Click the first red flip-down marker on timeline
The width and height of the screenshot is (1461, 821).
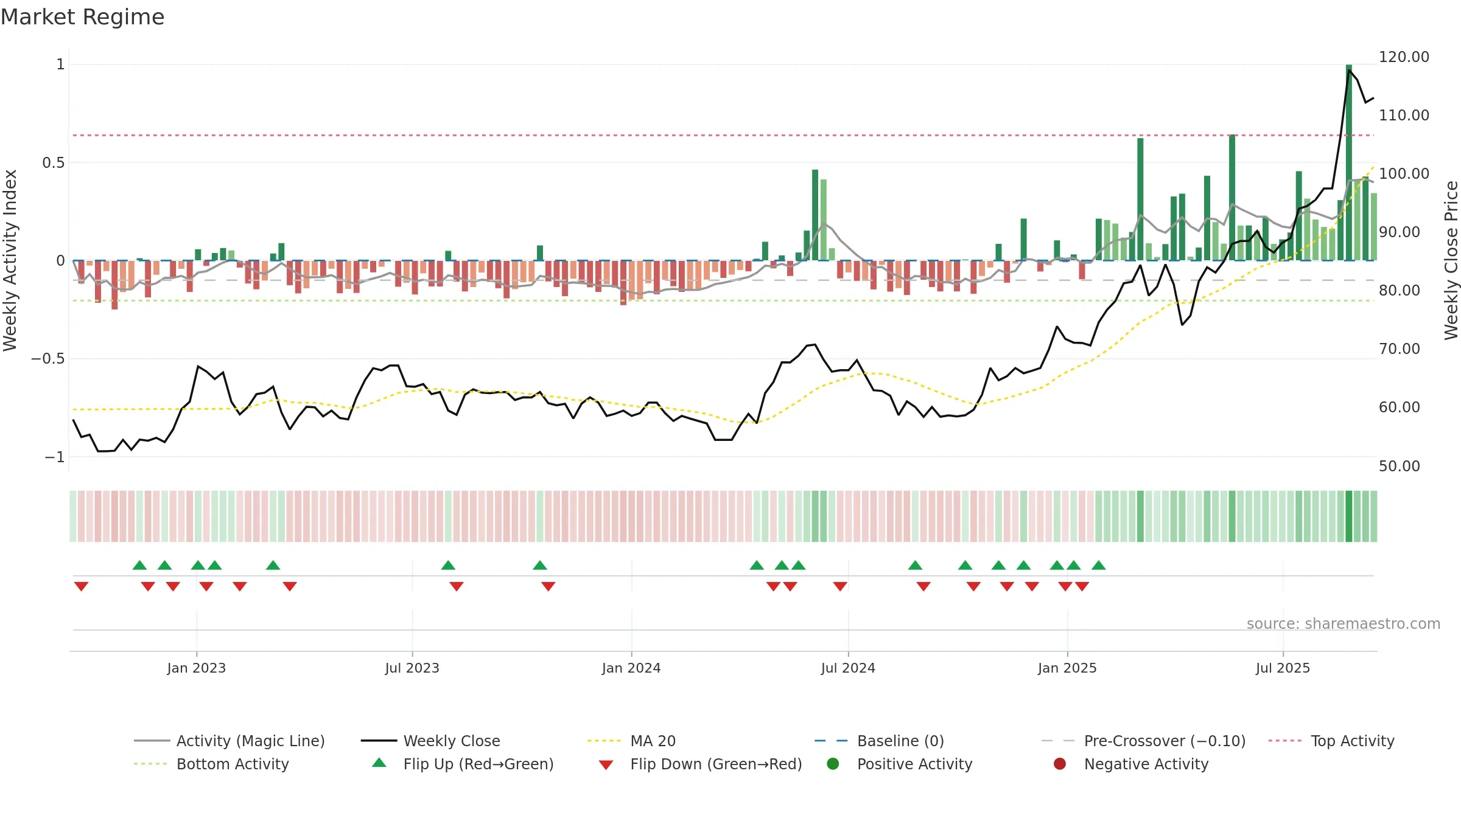coord(82,586)
